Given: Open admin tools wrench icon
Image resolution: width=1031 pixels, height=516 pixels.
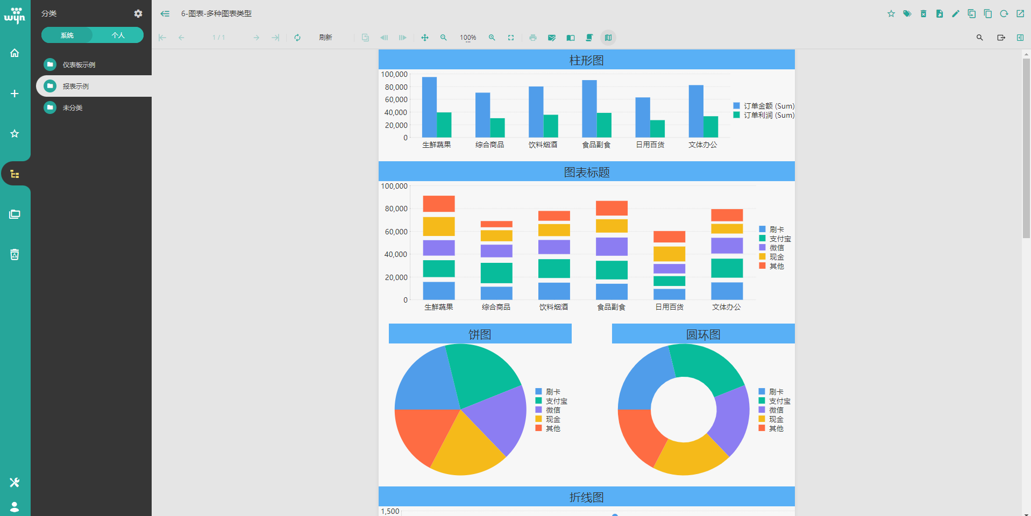Looking at the screenshot, I should point(15,482).
